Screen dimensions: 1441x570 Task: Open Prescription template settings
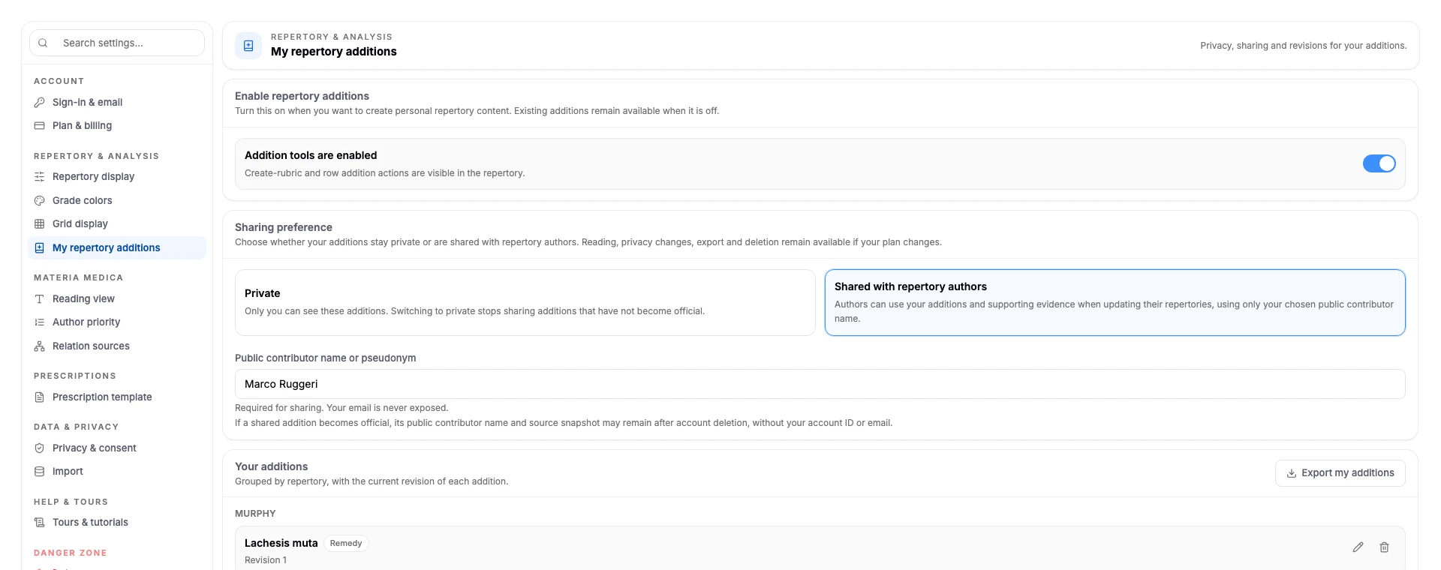tap(117, 397)
